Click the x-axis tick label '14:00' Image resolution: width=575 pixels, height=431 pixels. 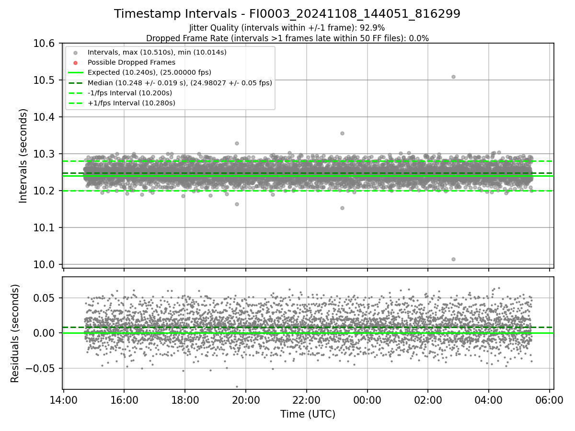point(64,399)
